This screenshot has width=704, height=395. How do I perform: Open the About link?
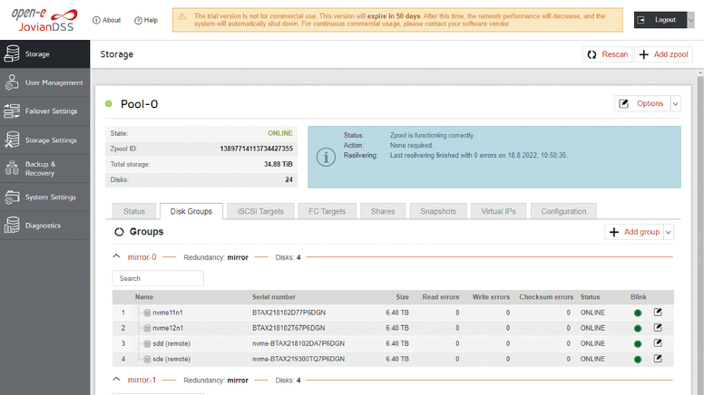pos(107,20)
